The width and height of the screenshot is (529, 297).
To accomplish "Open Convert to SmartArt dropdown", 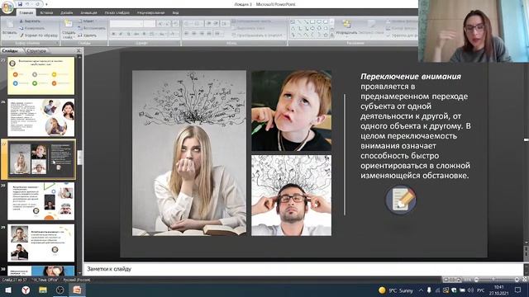I will pos(259,35).
